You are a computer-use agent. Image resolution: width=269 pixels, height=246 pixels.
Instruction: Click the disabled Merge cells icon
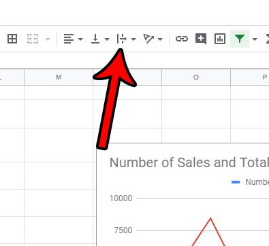[33, 39]
